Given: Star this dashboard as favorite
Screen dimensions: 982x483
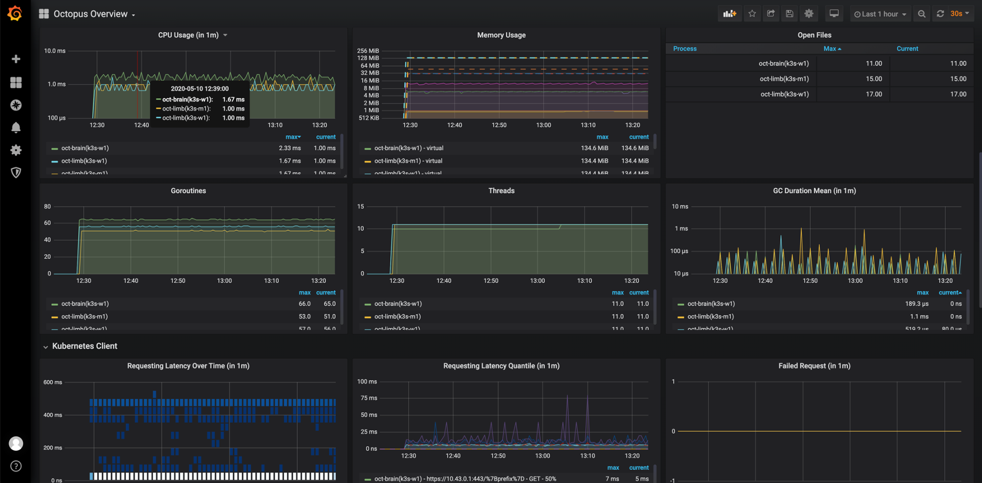Looking at the screenshot, I should [x=752, y=14].
